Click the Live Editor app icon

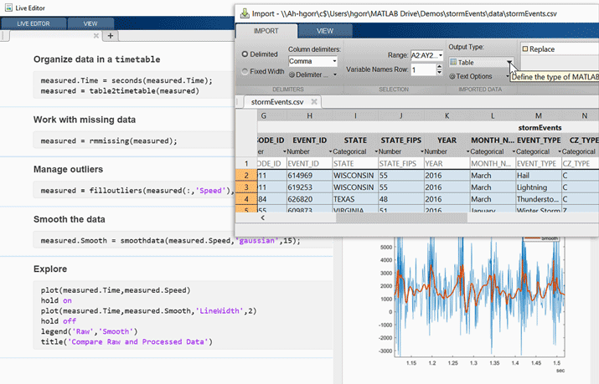point(8,7)
